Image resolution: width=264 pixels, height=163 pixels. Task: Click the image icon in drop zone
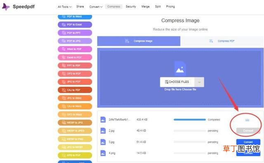click(180, 69)
